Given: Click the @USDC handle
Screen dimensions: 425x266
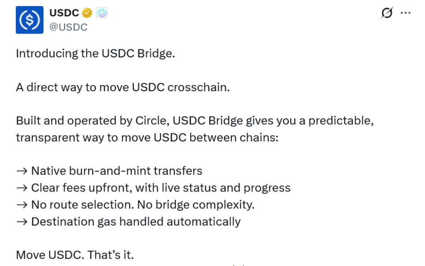Looking at the screenshot, I should pyautogui.click(x=68, y=27).
